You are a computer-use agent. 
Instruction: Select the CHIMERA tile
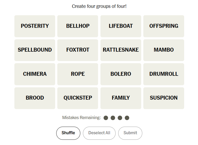pos(35,74)
